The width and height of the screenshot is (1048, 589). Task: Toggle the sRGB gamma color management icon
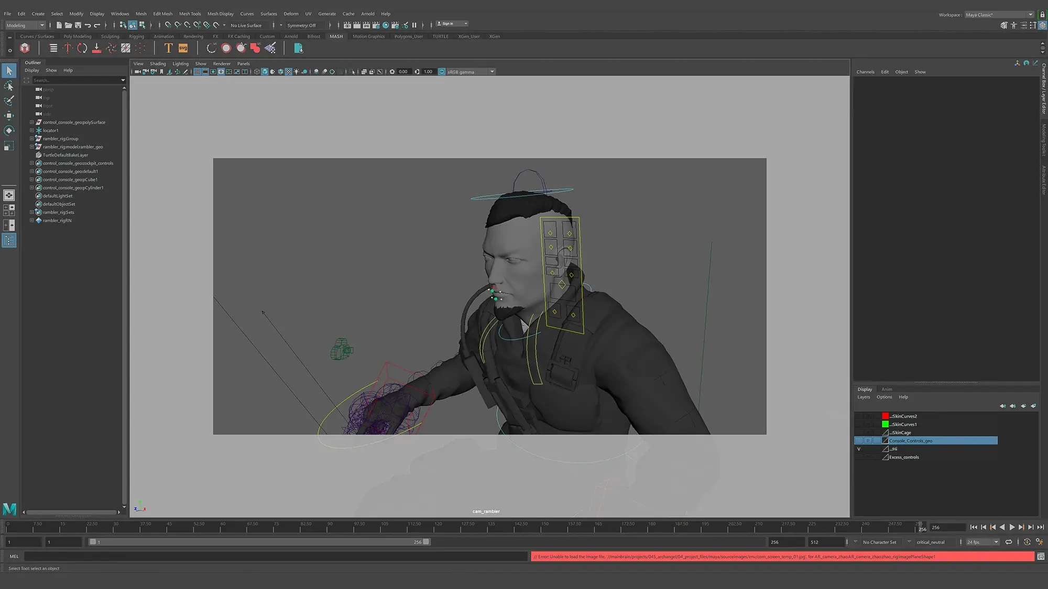click(442, 72)
